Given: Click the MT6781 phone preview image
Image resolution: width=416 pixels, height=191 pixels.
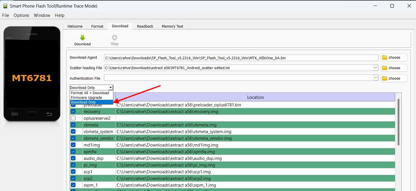Looking at the screenshot, I should point(32,74).
